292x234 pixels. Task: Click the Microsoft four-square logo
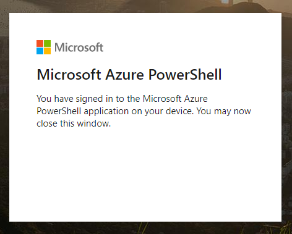(43, 47)
